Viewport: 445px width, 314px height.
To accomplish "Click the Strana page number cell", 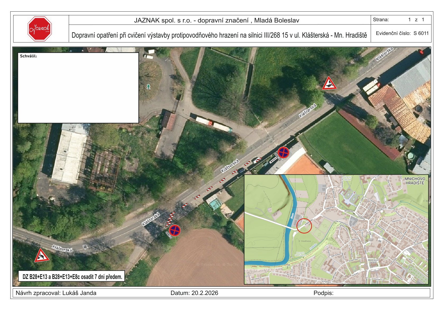I will pyautogui.click(x=401, y=20).
